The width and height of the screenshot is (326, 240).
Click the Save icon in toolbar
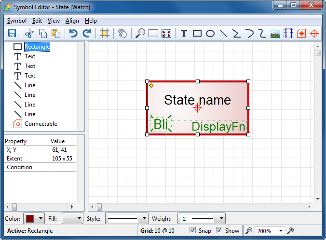coord(12,33)
